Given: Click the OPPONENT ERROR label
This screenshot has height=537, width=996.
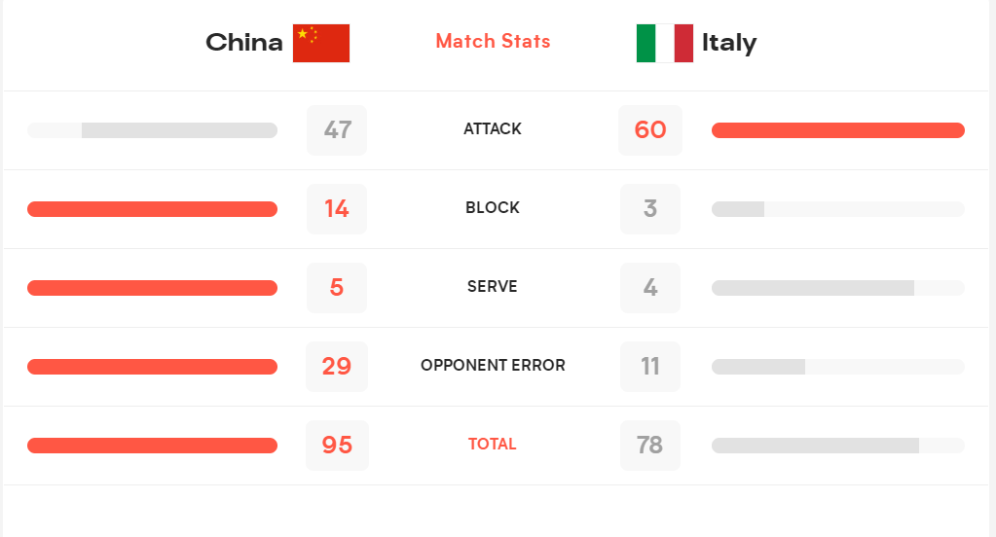Looking at the screenshot, I should pyautogui.click(x=493, y=365).
